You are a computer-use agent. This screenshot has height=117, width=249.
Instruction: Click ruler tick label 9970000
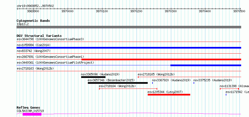coord(68,11)
